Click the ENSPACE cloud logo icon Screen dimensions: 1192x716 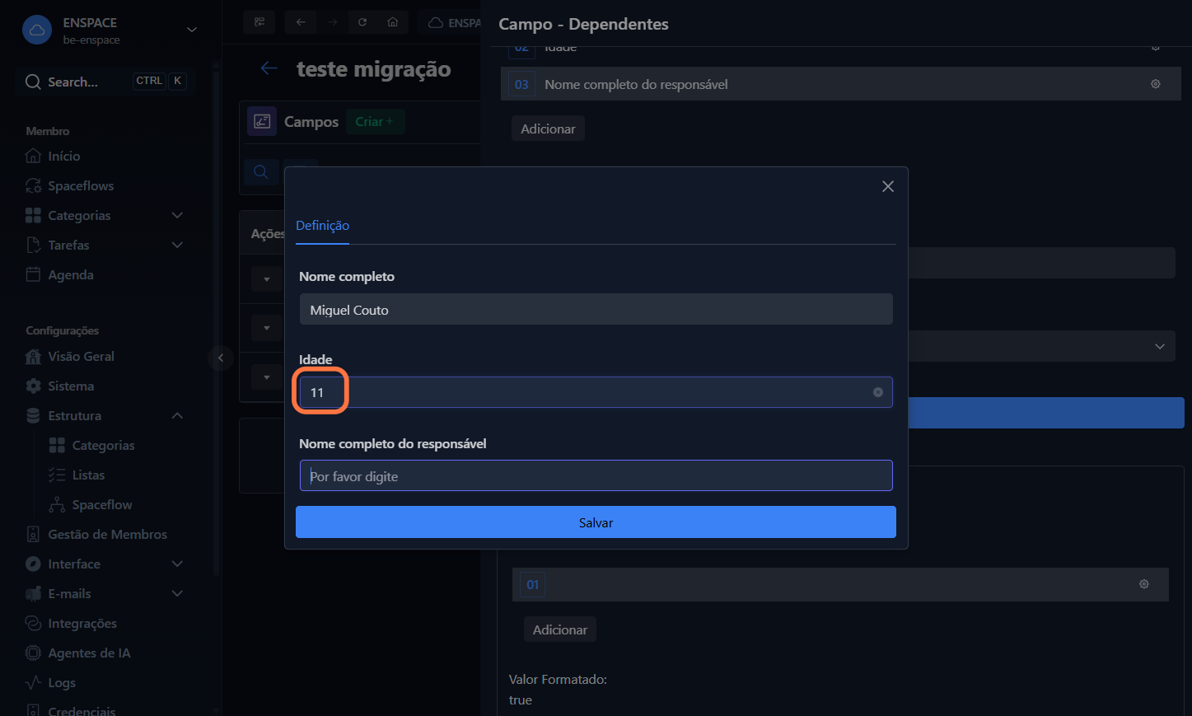[37, 30]
